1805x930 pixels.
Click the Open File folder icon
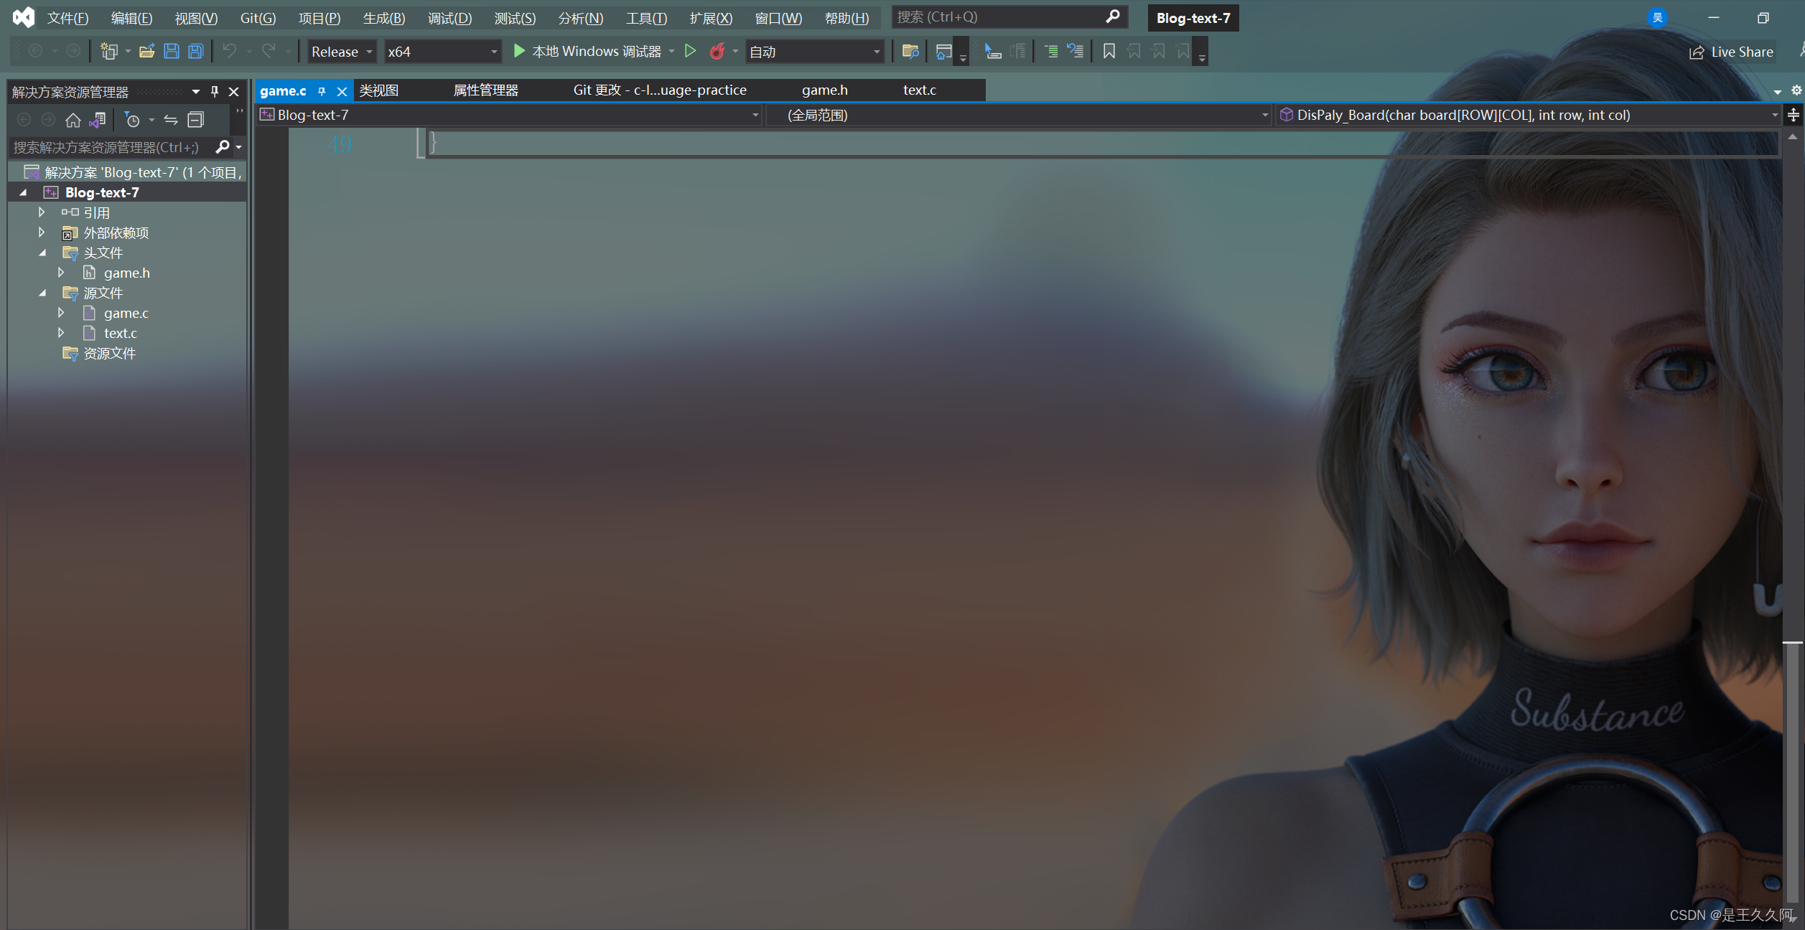[x=146, y=51]
